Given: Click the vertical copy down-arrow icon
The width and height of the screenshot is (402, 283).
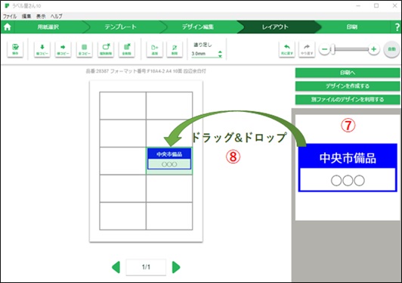Looking at the screenshot, I should pos(42,49).
